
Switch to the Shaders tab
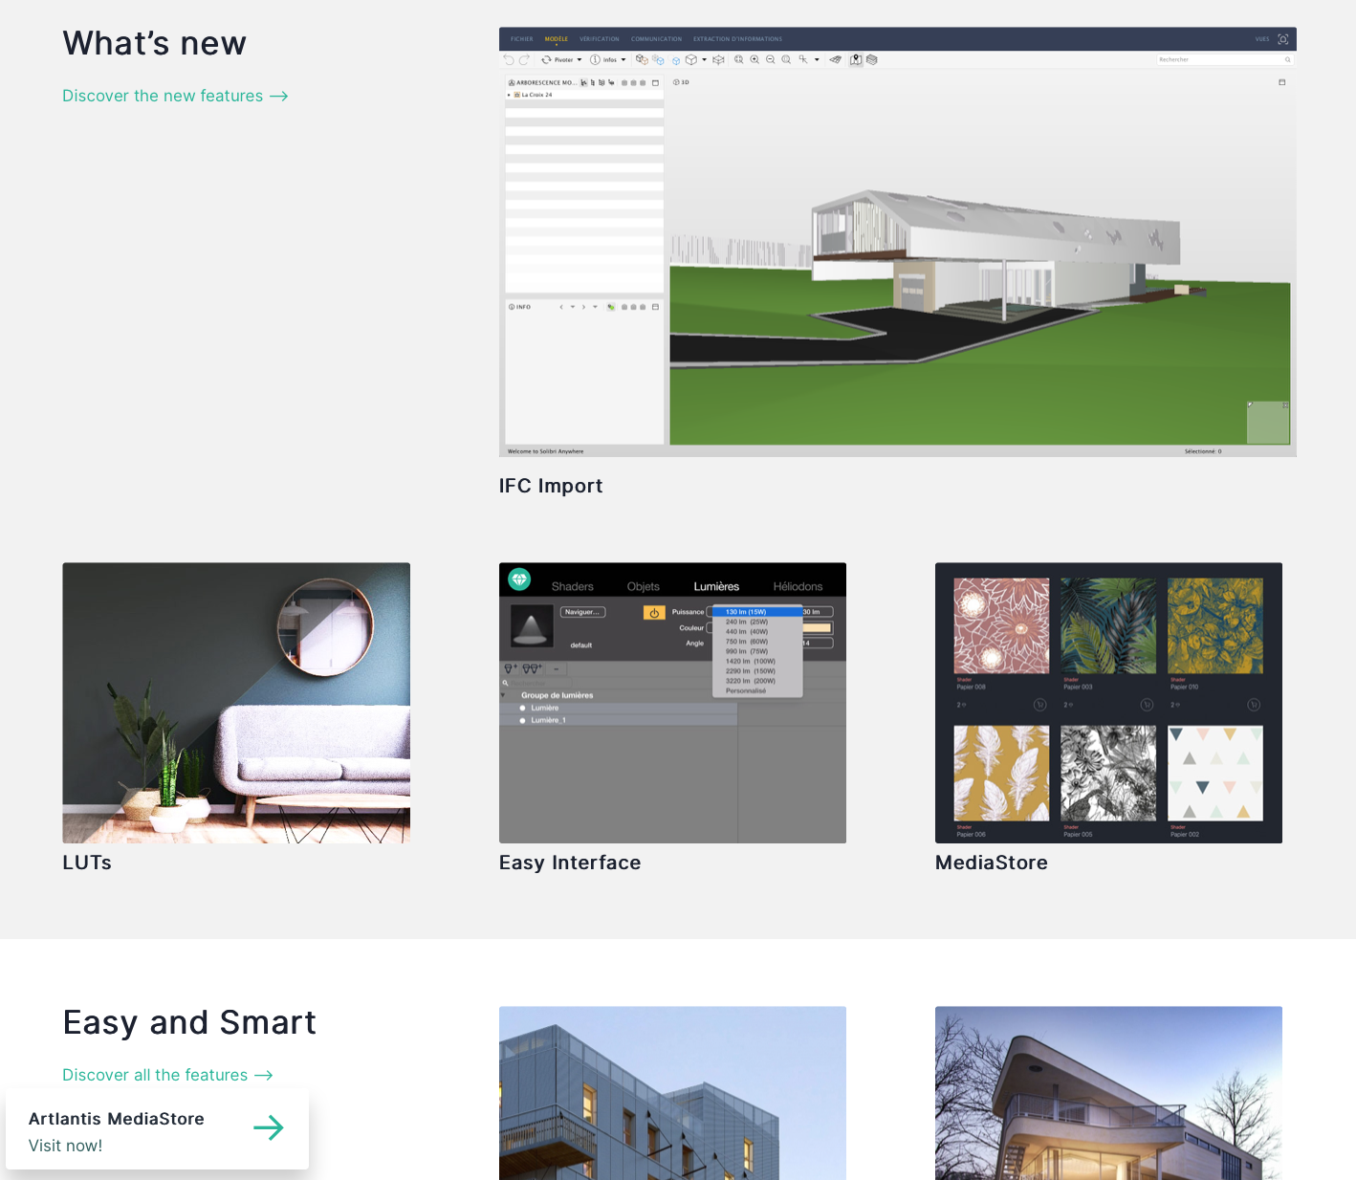[x=572, y=586]
